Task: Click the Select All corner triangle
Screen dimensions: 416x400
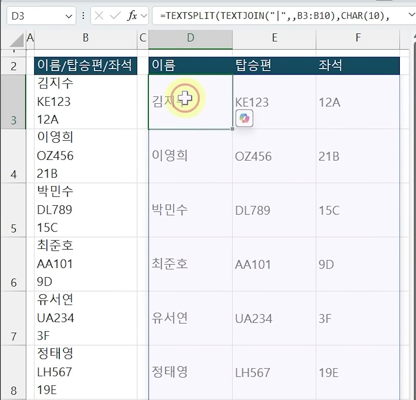Action: 17,40
